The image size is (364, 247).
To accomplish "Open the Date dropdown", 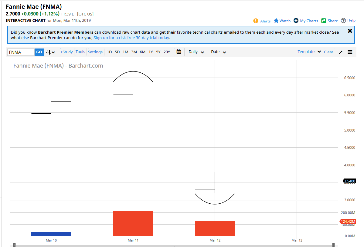I will click(218, 52).
